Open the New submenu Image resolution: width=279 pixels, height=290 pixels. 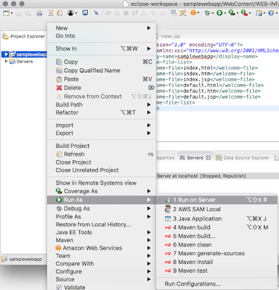point(102,28)
